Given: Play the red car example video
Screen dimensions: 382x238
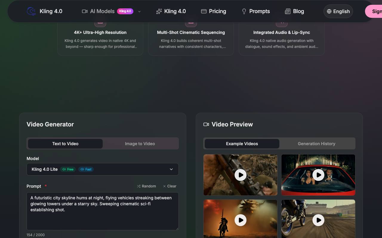Looking at the screenshot, I should click(318, 175).
